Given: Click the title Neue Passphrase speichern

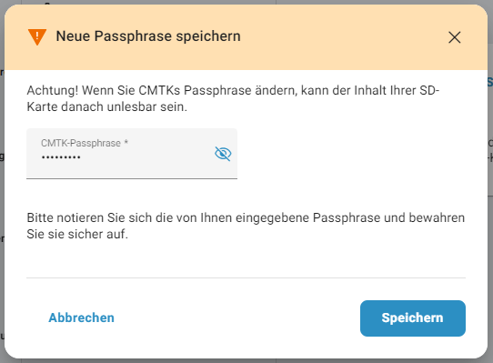Looking at the screenshot, I should [148, 36].
